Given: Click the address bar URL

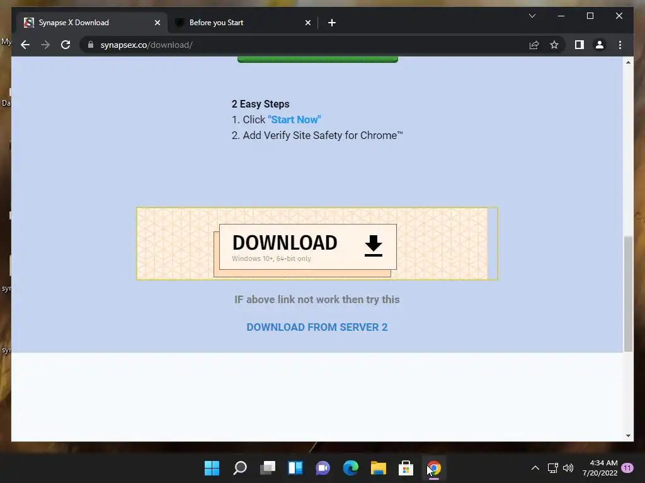Looking at the screenshot, I should click(146, 45).
